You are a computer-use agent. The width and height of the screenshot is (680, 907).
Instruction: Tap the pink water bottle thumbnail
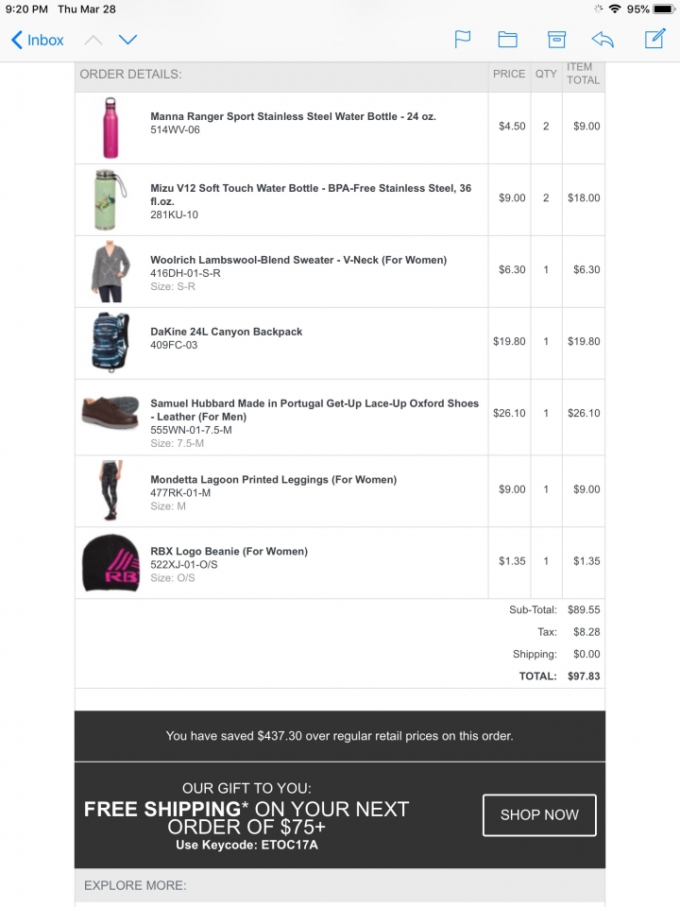(110, 128)
